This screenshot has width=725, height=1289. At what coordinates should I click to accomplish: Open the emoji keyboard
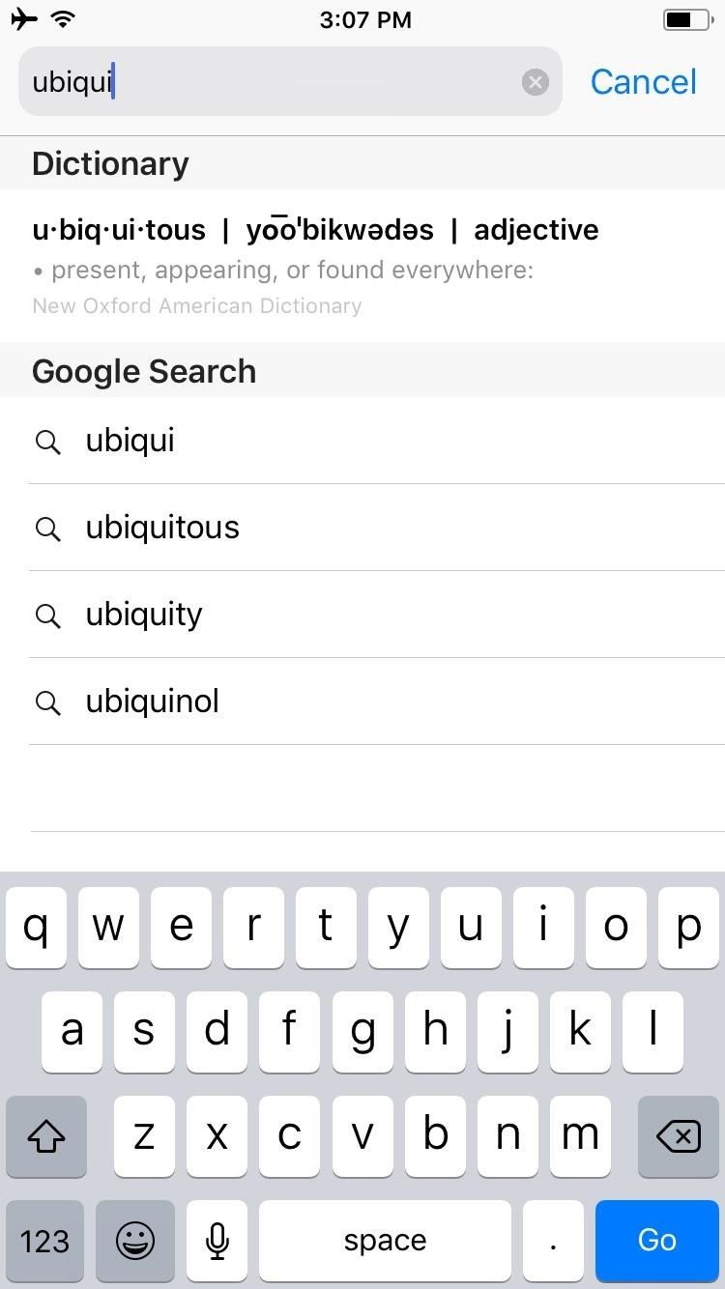point(135,1241)
